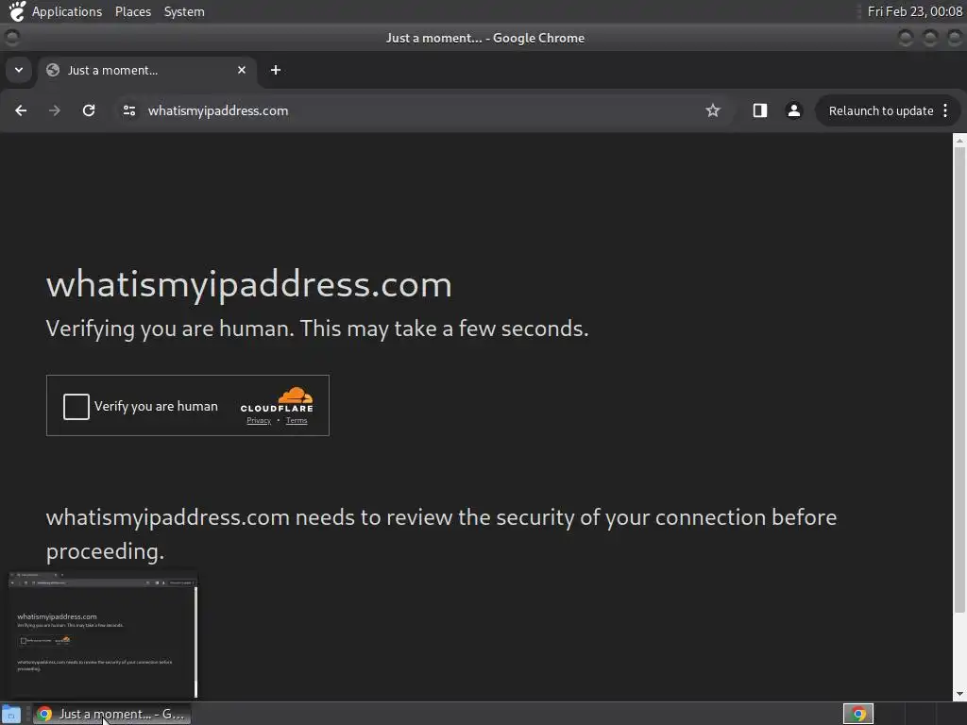967x725 pixels.
Task: Select Chrome window in taskbar
Action: coord(111,714)
